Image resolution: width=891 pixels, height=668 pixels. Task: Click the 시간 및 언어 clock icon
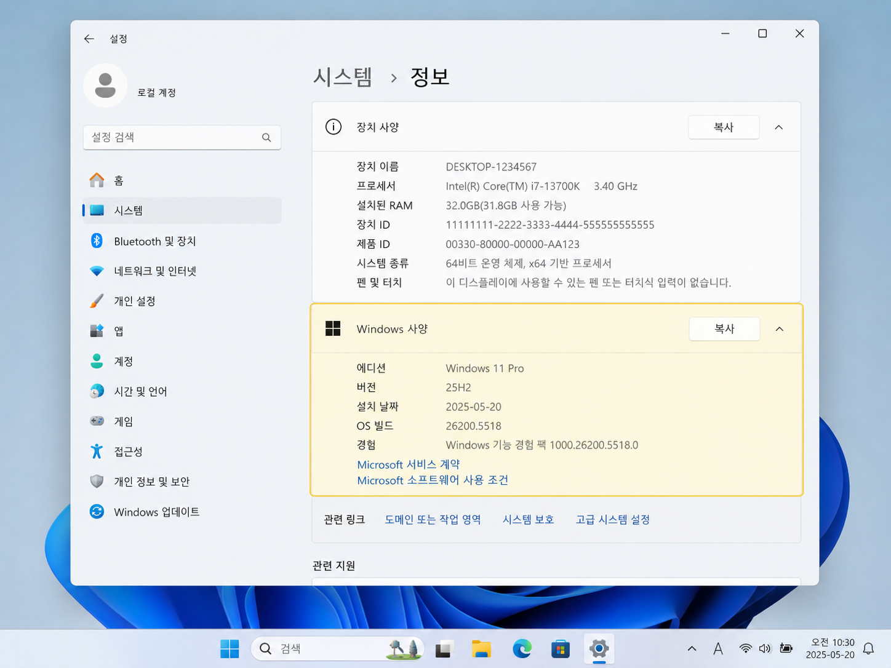point(97,391)
